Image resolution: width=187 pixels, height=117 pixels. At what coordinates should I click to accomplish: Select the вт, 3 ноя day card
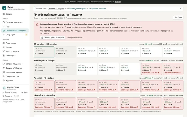coord(108,69)
